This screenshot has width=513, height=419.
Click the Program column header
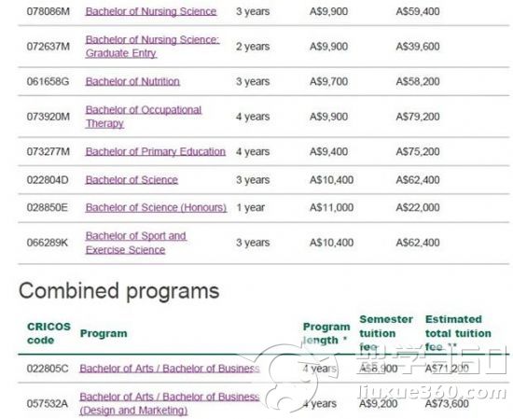click(x=104, y=333)
